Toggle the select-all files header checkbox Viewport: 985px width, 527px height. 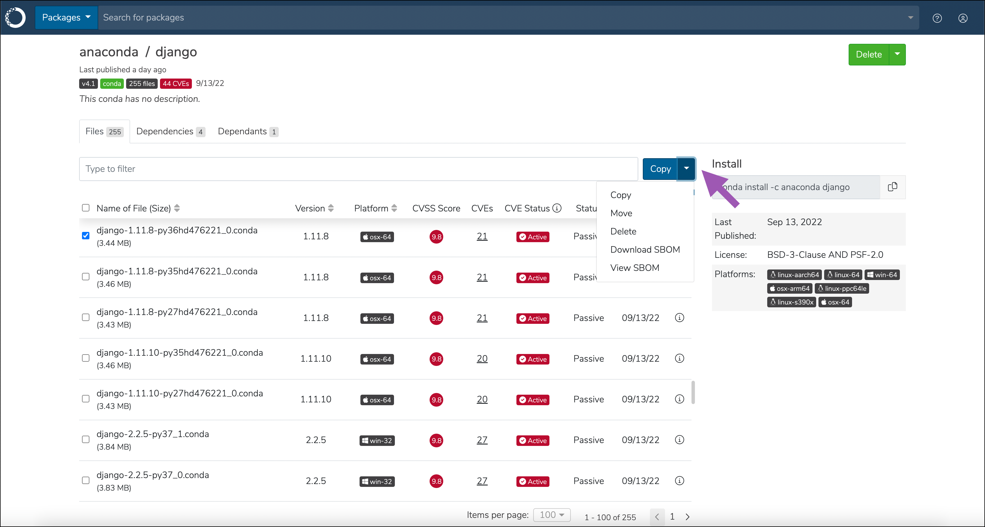coord(86,207)
